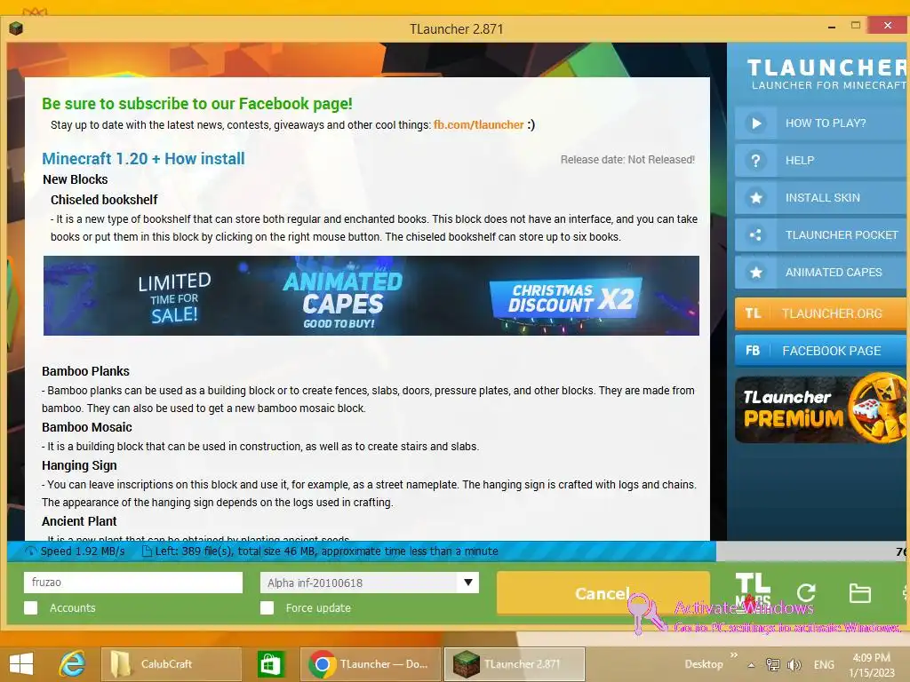Click the Bamboo Mosaic heading

point(87,427)
